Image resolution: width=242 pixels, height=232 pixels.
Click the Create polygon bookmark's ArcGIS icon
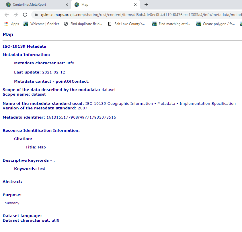click(x=198, y=24)
